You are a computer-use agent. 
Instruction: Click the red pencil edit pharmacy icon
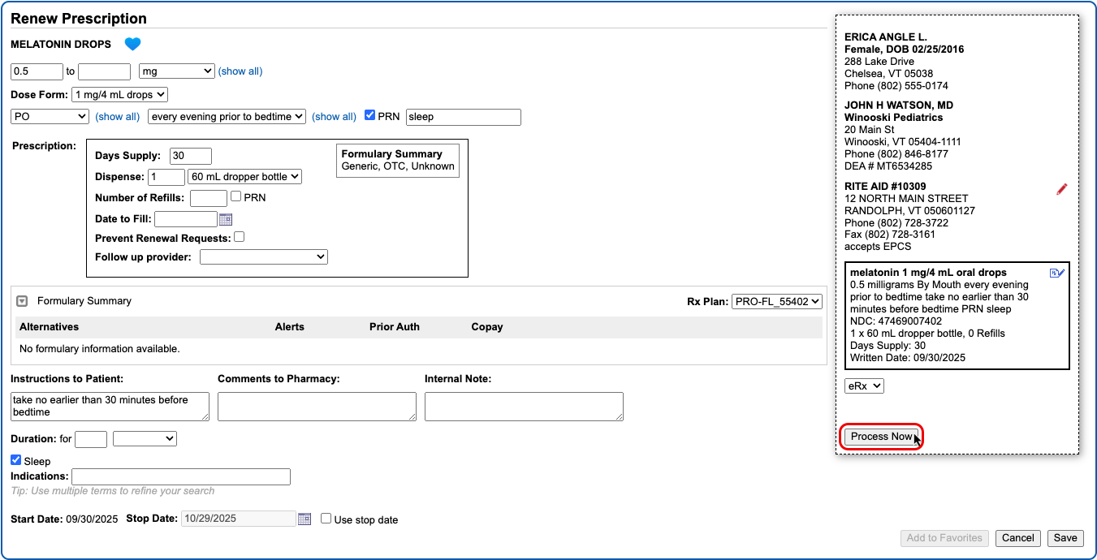1061,189
